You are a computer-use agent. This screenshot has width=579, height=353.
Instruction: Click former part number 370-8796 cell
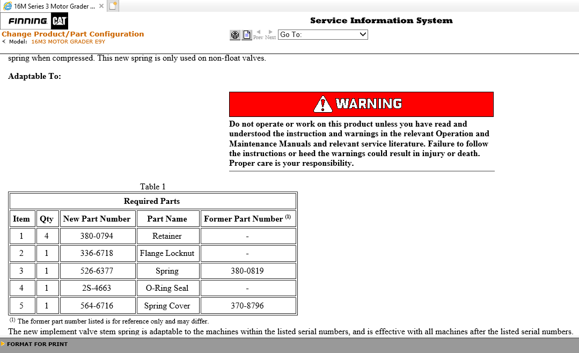coord(247,306)
